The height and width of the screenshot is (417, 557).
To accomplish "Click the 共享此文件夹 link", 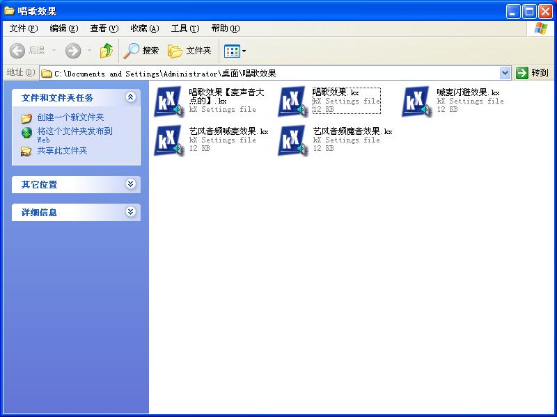I will click(62, 151).
